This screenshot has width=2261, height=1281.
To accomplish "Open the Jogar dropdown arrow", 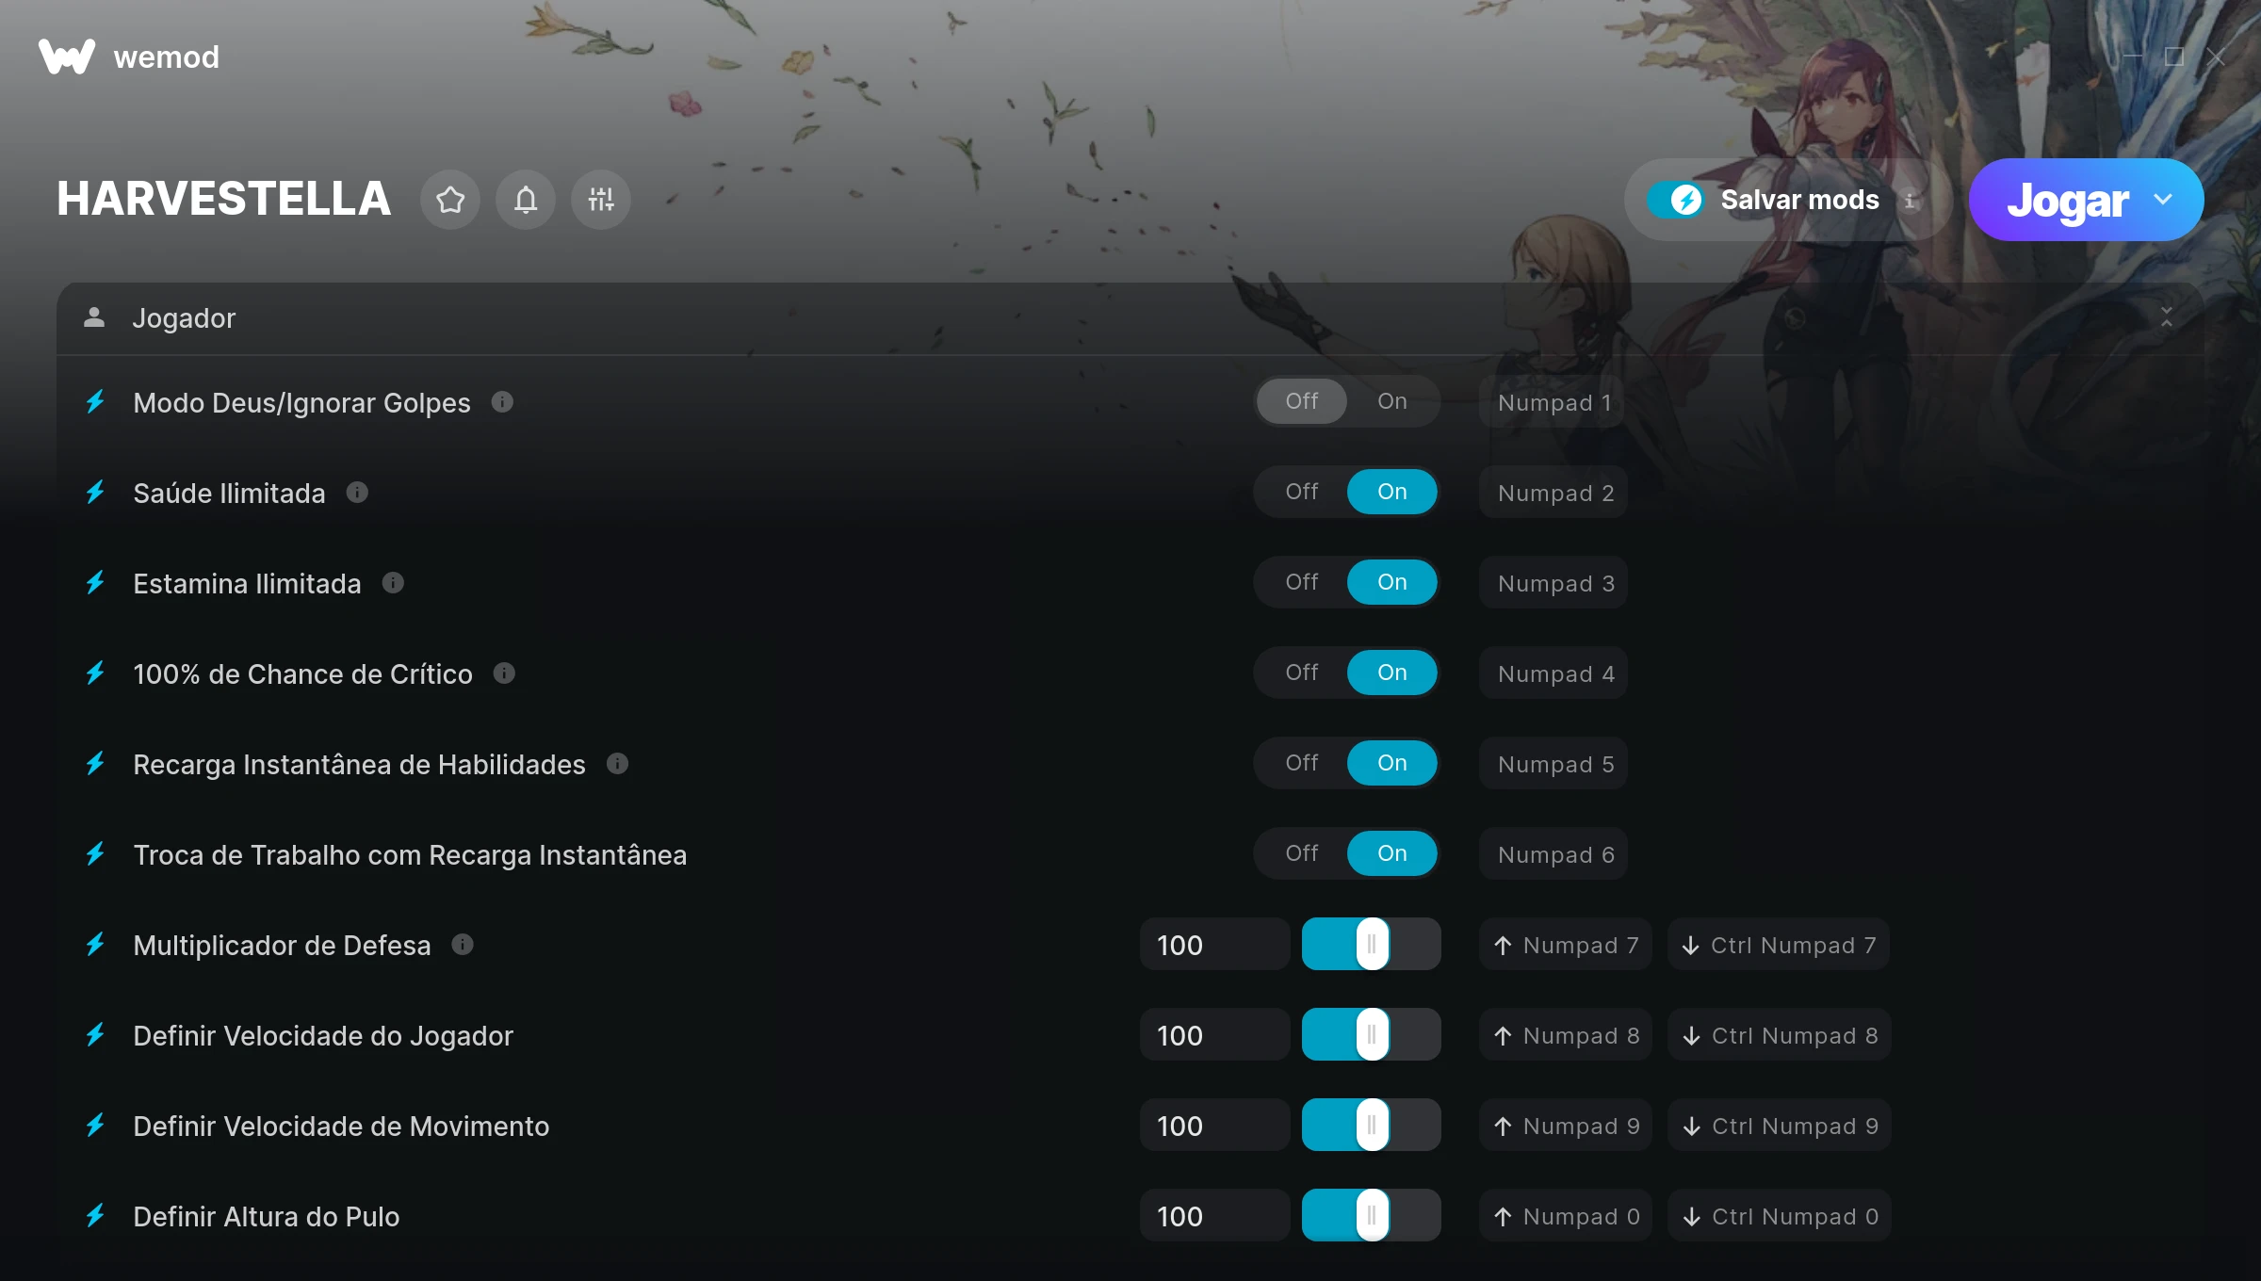I will click(x=2164, y=200).
